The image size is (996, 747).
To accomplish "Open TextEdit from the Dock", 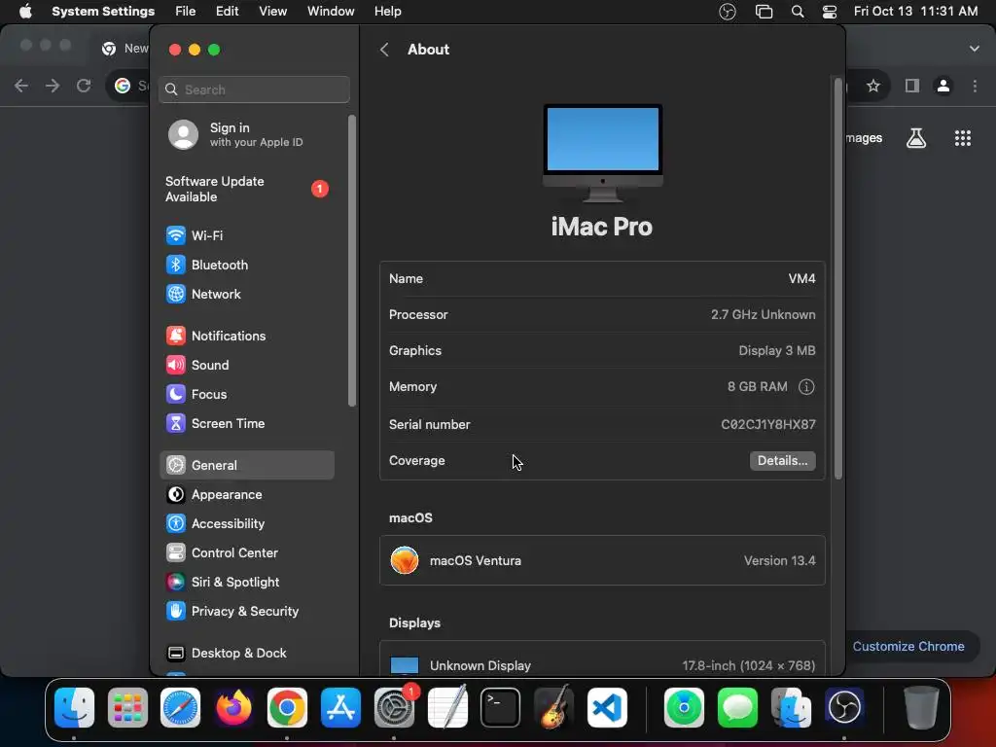I will (447, 708).
